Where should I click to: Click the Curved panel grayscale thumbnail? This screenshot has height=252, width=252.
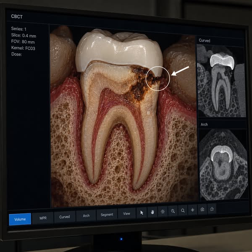tap(221, 81)
